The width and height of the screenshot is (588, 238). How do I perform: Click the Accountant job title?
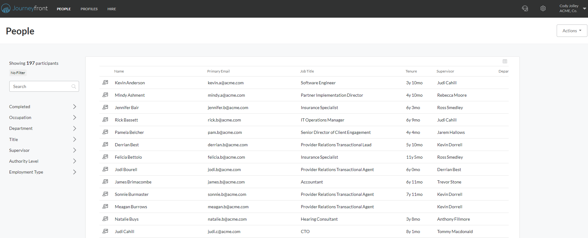click(x=312, y=182)
